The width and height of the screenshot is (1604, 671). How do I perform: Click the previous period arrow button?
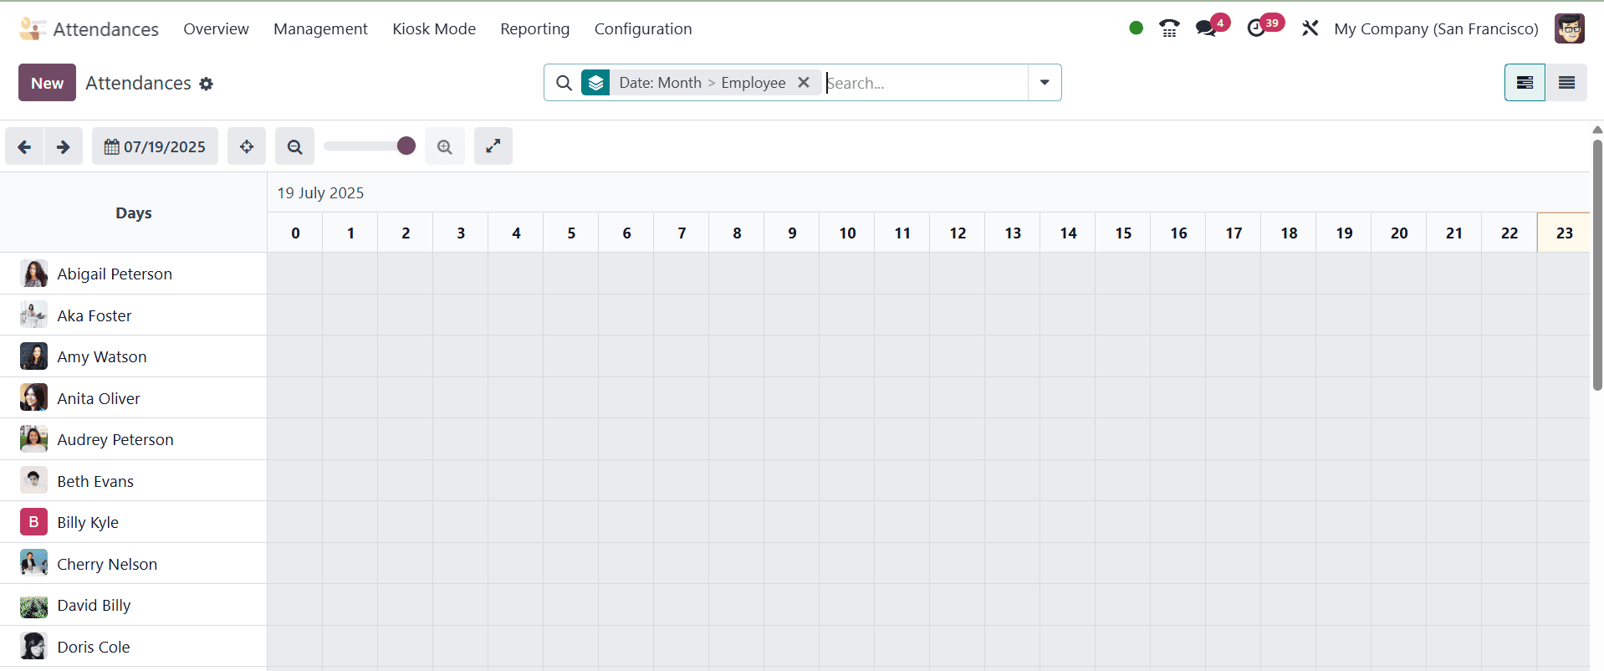click(24, 146)
